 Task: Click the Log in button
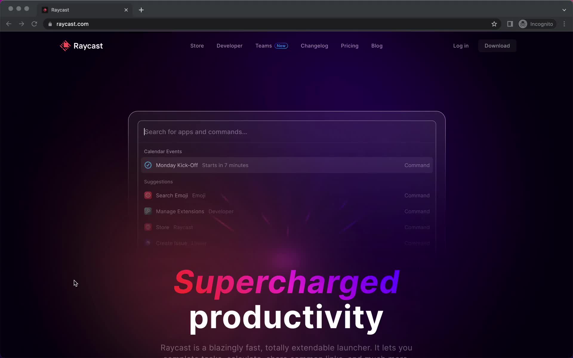point(461,46)
